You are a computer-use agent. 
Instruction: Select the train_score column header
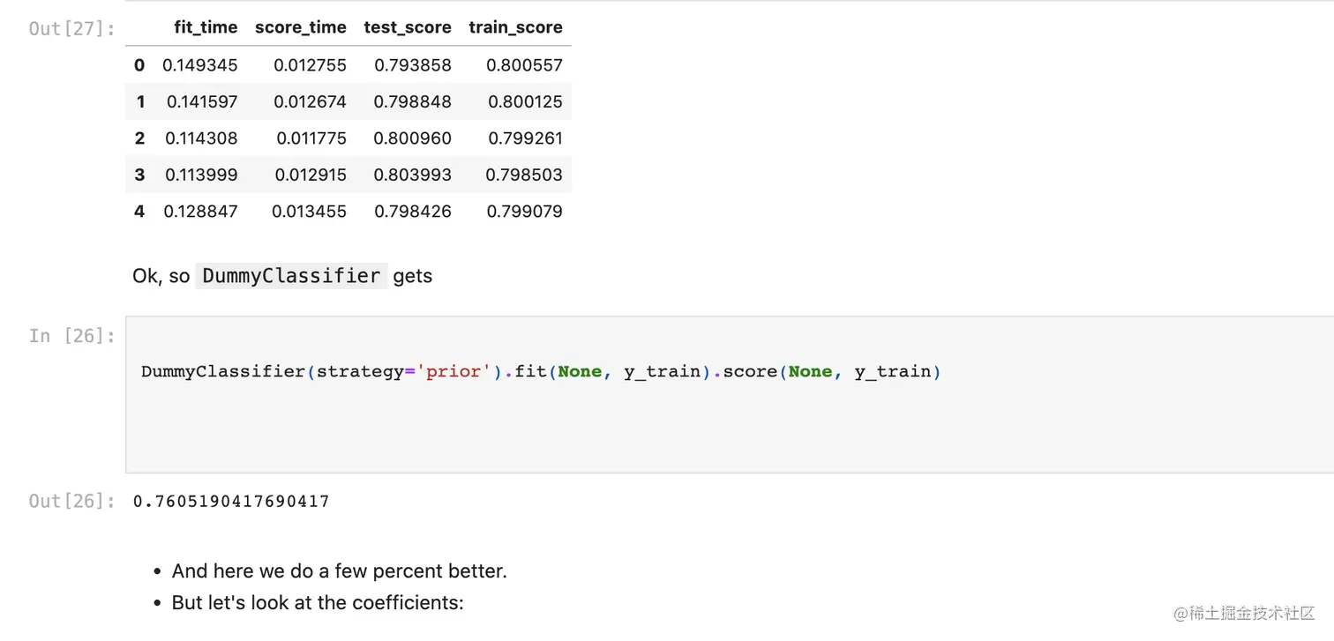pyautogui.click(x=515, y=27)
